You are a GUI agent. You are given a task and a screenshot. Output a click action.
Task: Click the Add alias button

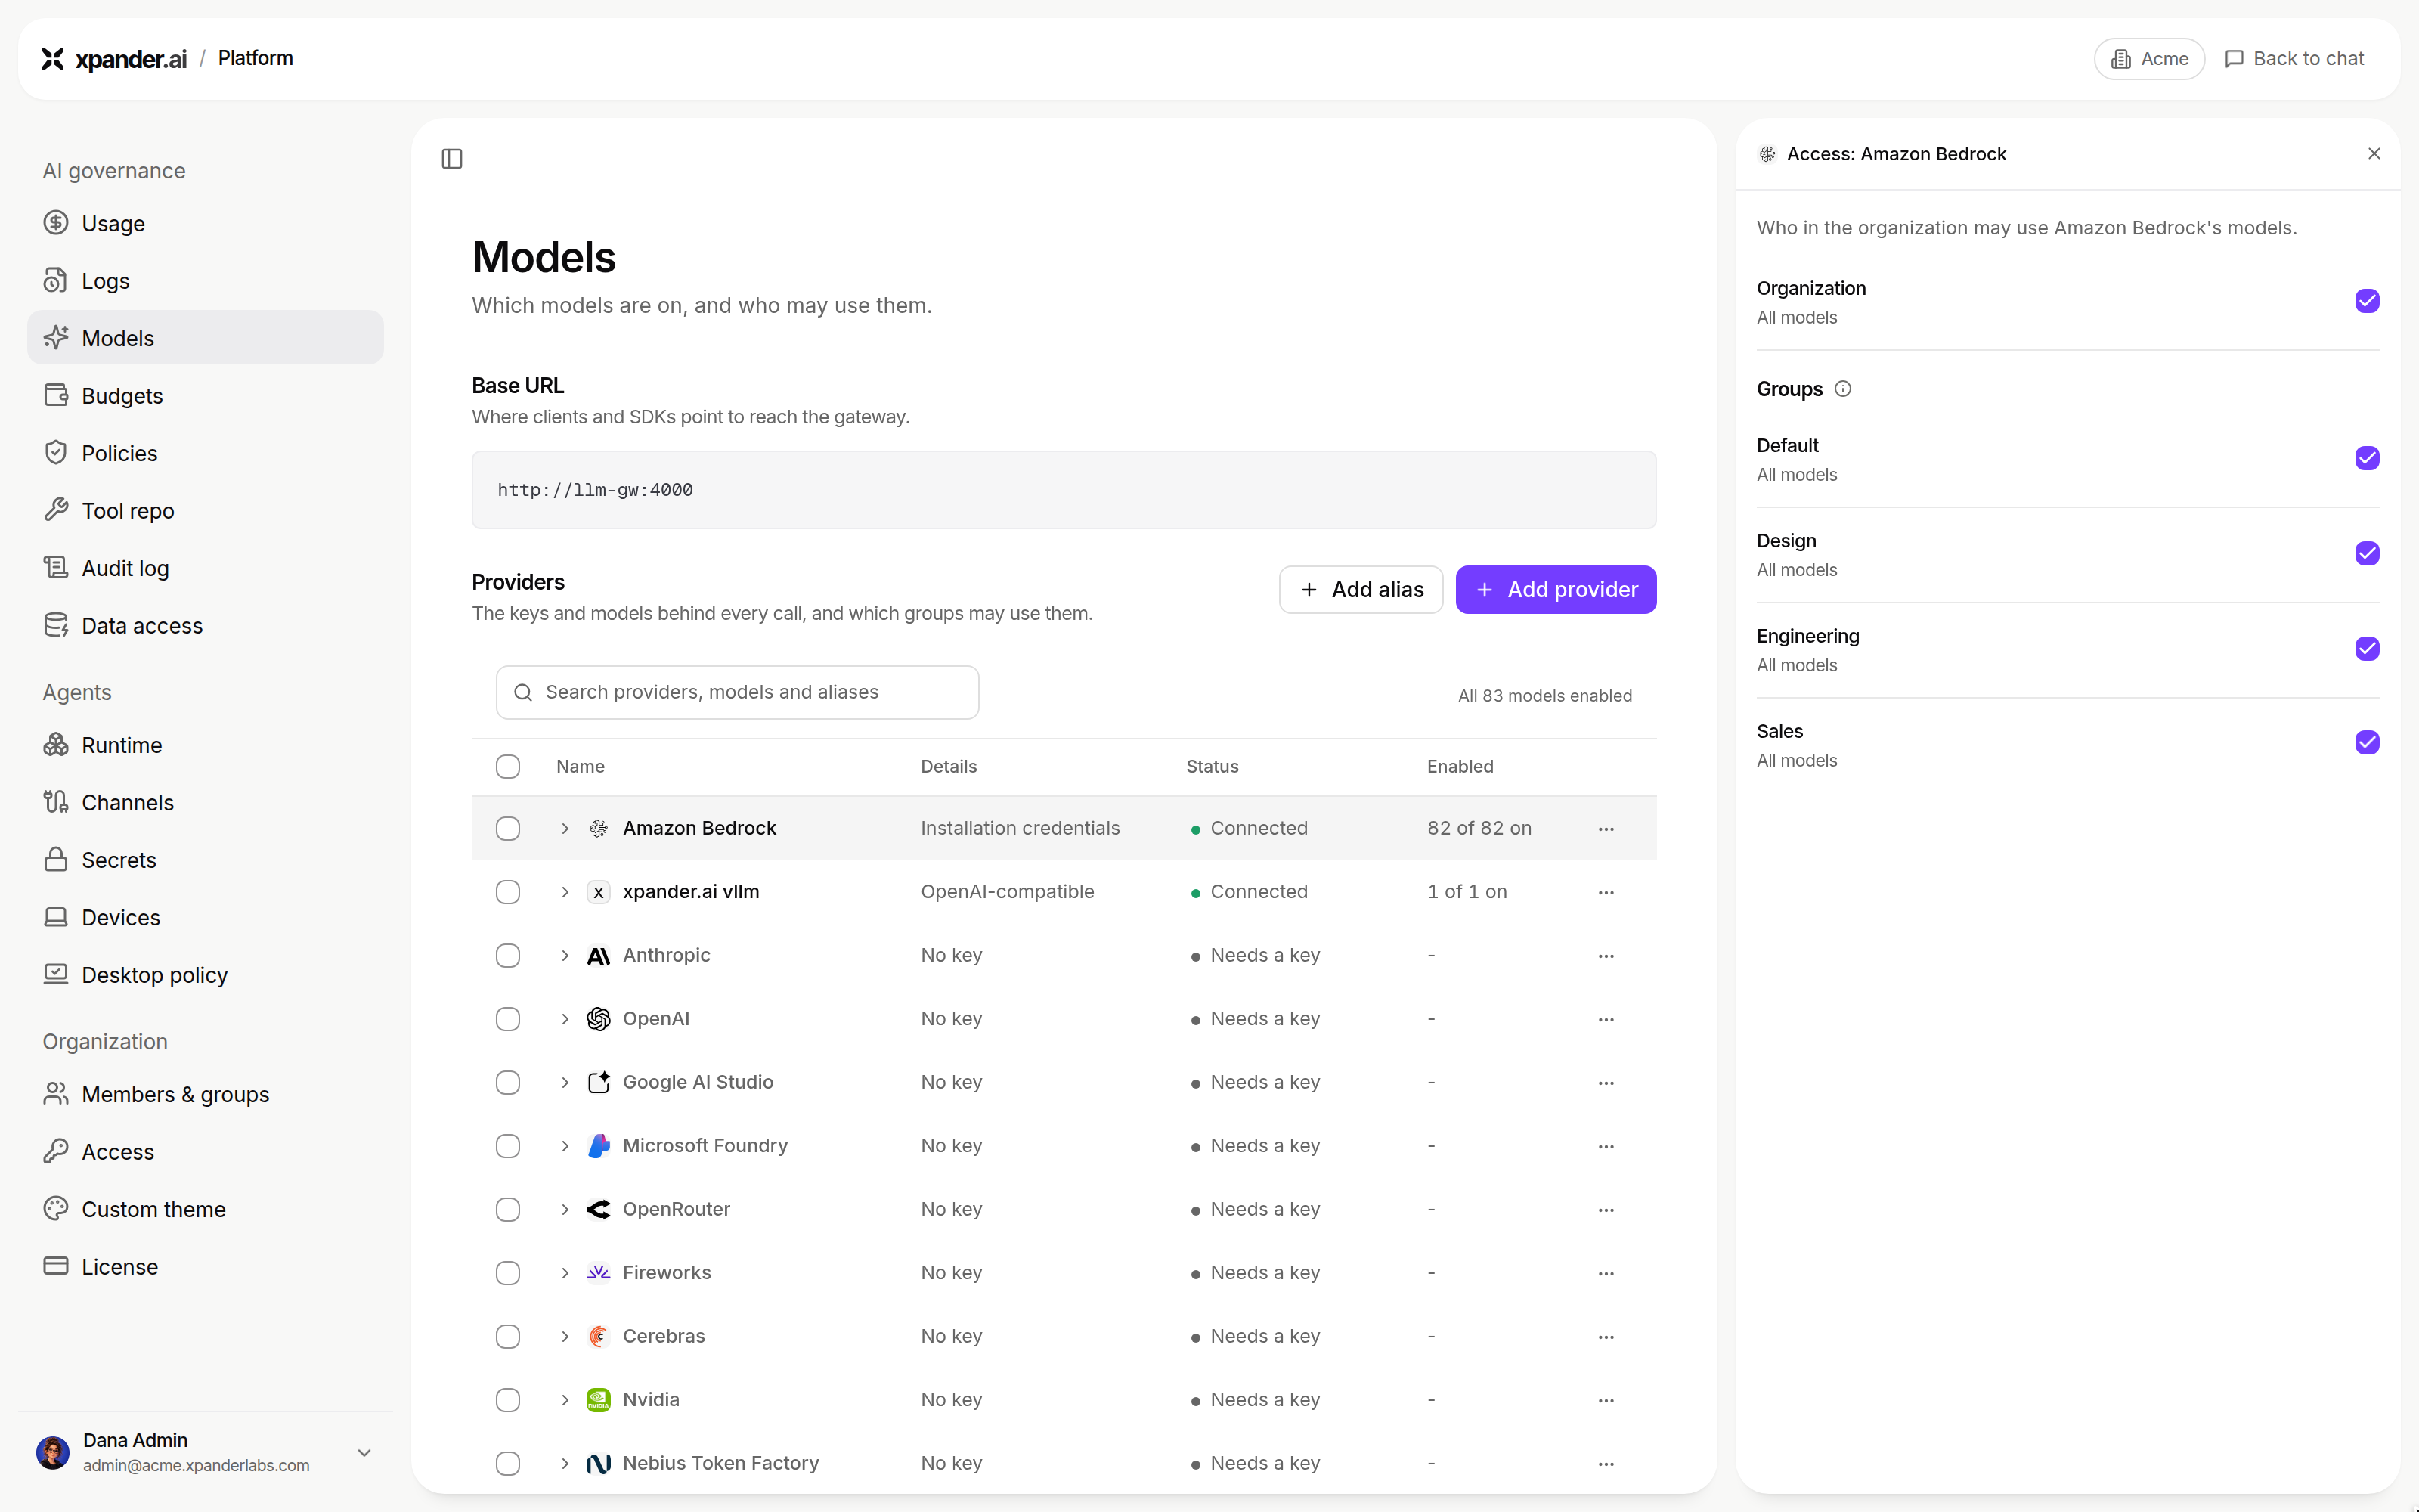pos(1361,590)
